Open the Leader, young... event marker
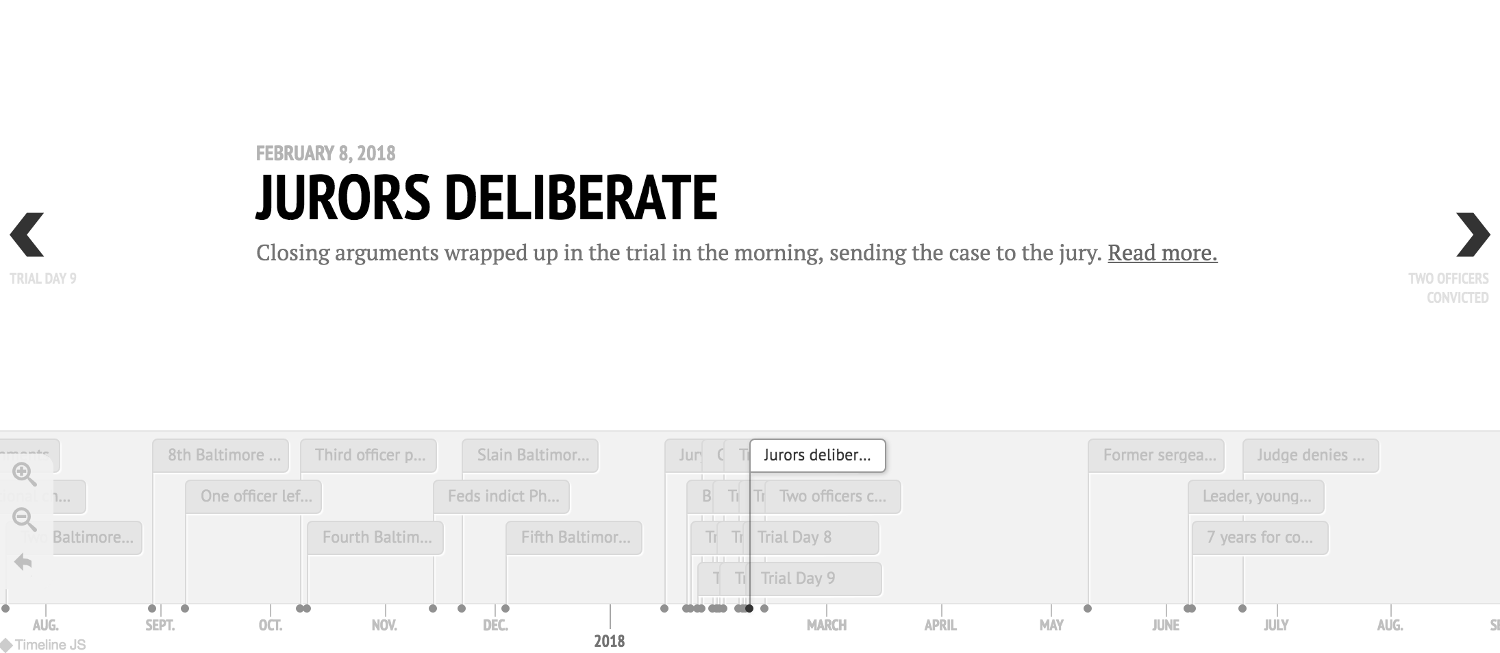The image size is (1500, 653). click(1256, 497)
